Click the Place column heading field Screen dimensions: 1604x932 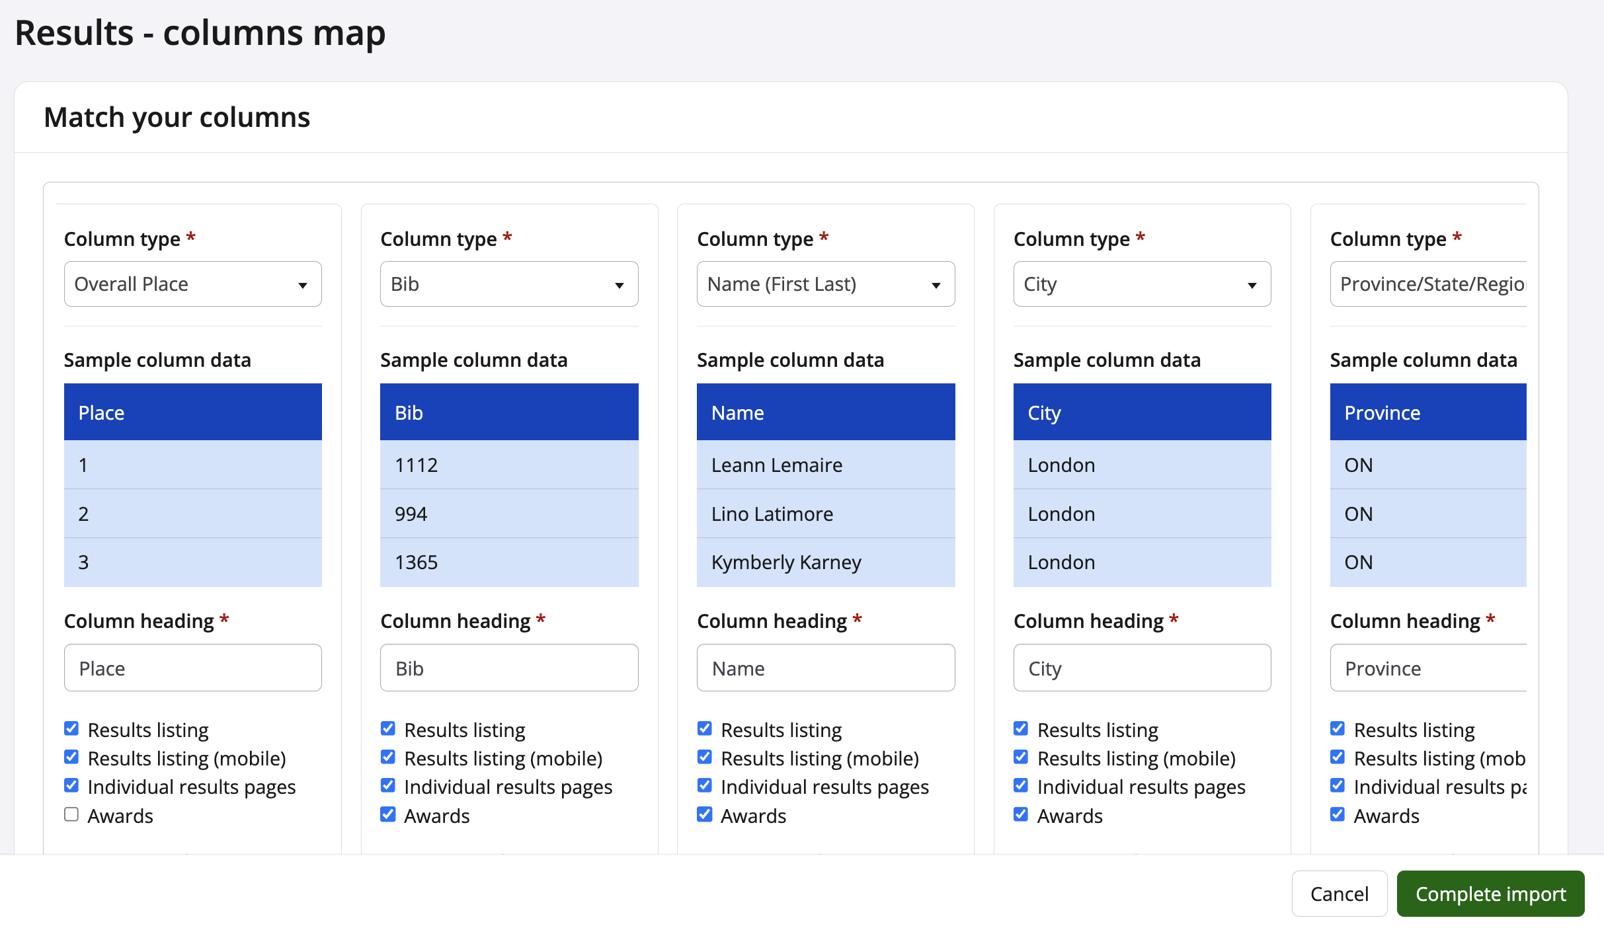pos(192,668)
